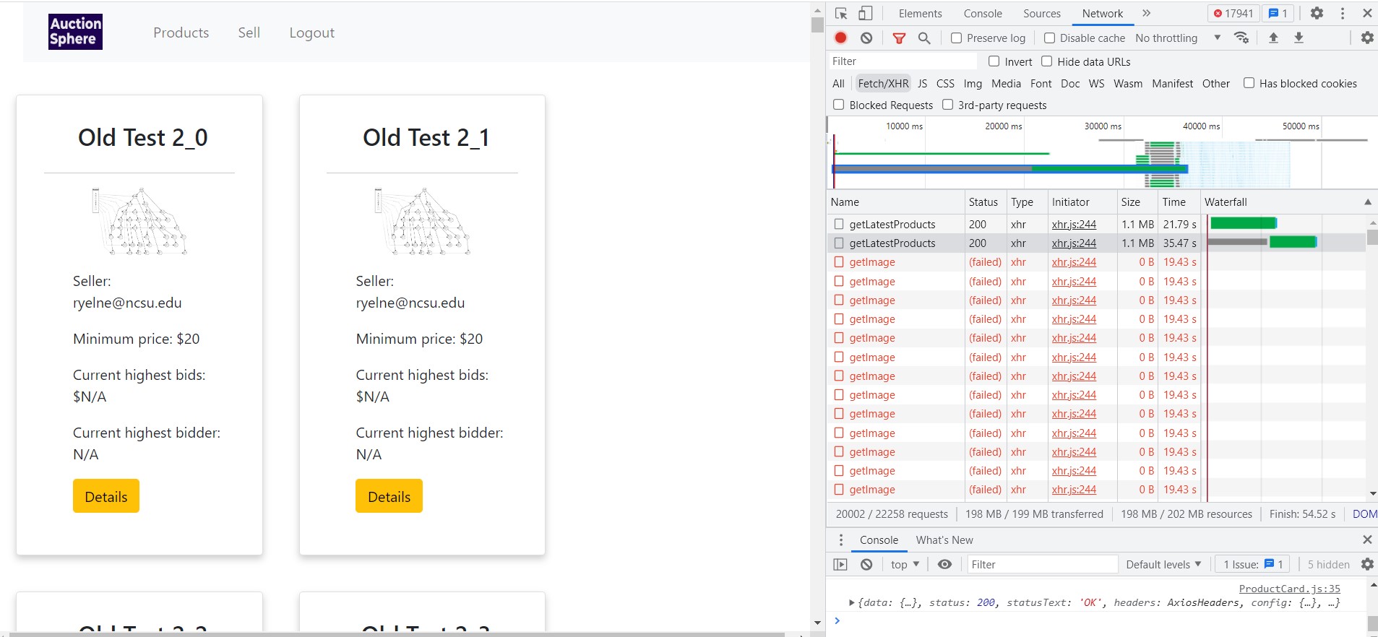This screenshot has width=1378, height=637.
Task: Open DevTools three-dot customize menu
Action: 1343,13
